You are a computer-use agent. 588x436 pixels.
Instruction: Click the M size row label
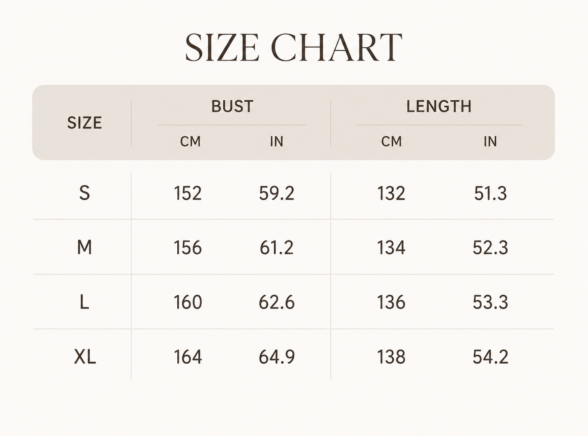click(84, 247)
